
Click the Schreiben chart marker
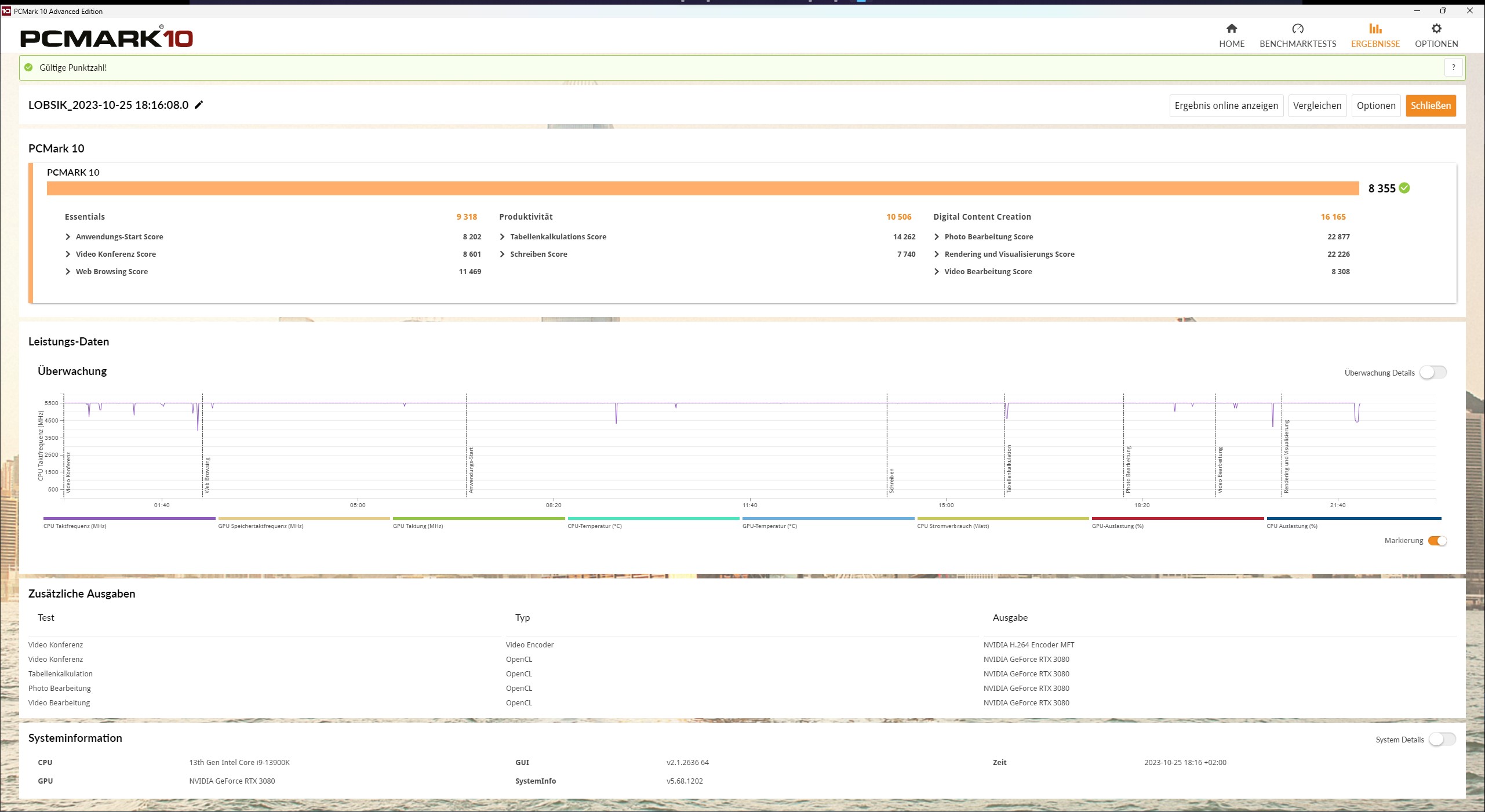891,481
